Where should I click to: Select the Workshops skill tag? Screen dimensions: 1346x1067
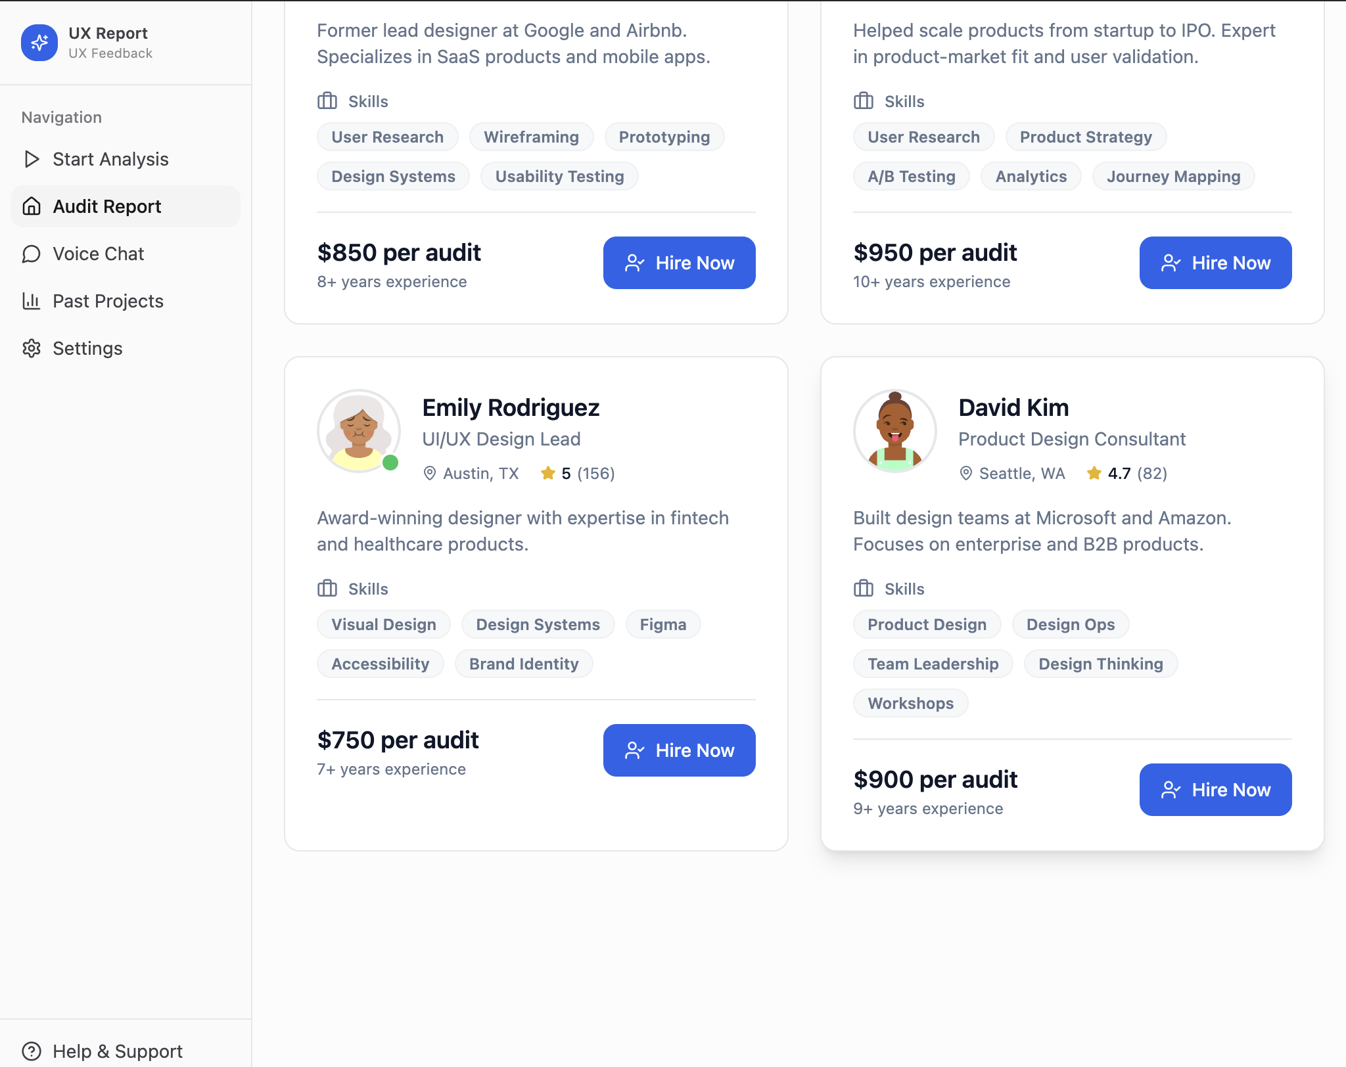tap(910, 703)
